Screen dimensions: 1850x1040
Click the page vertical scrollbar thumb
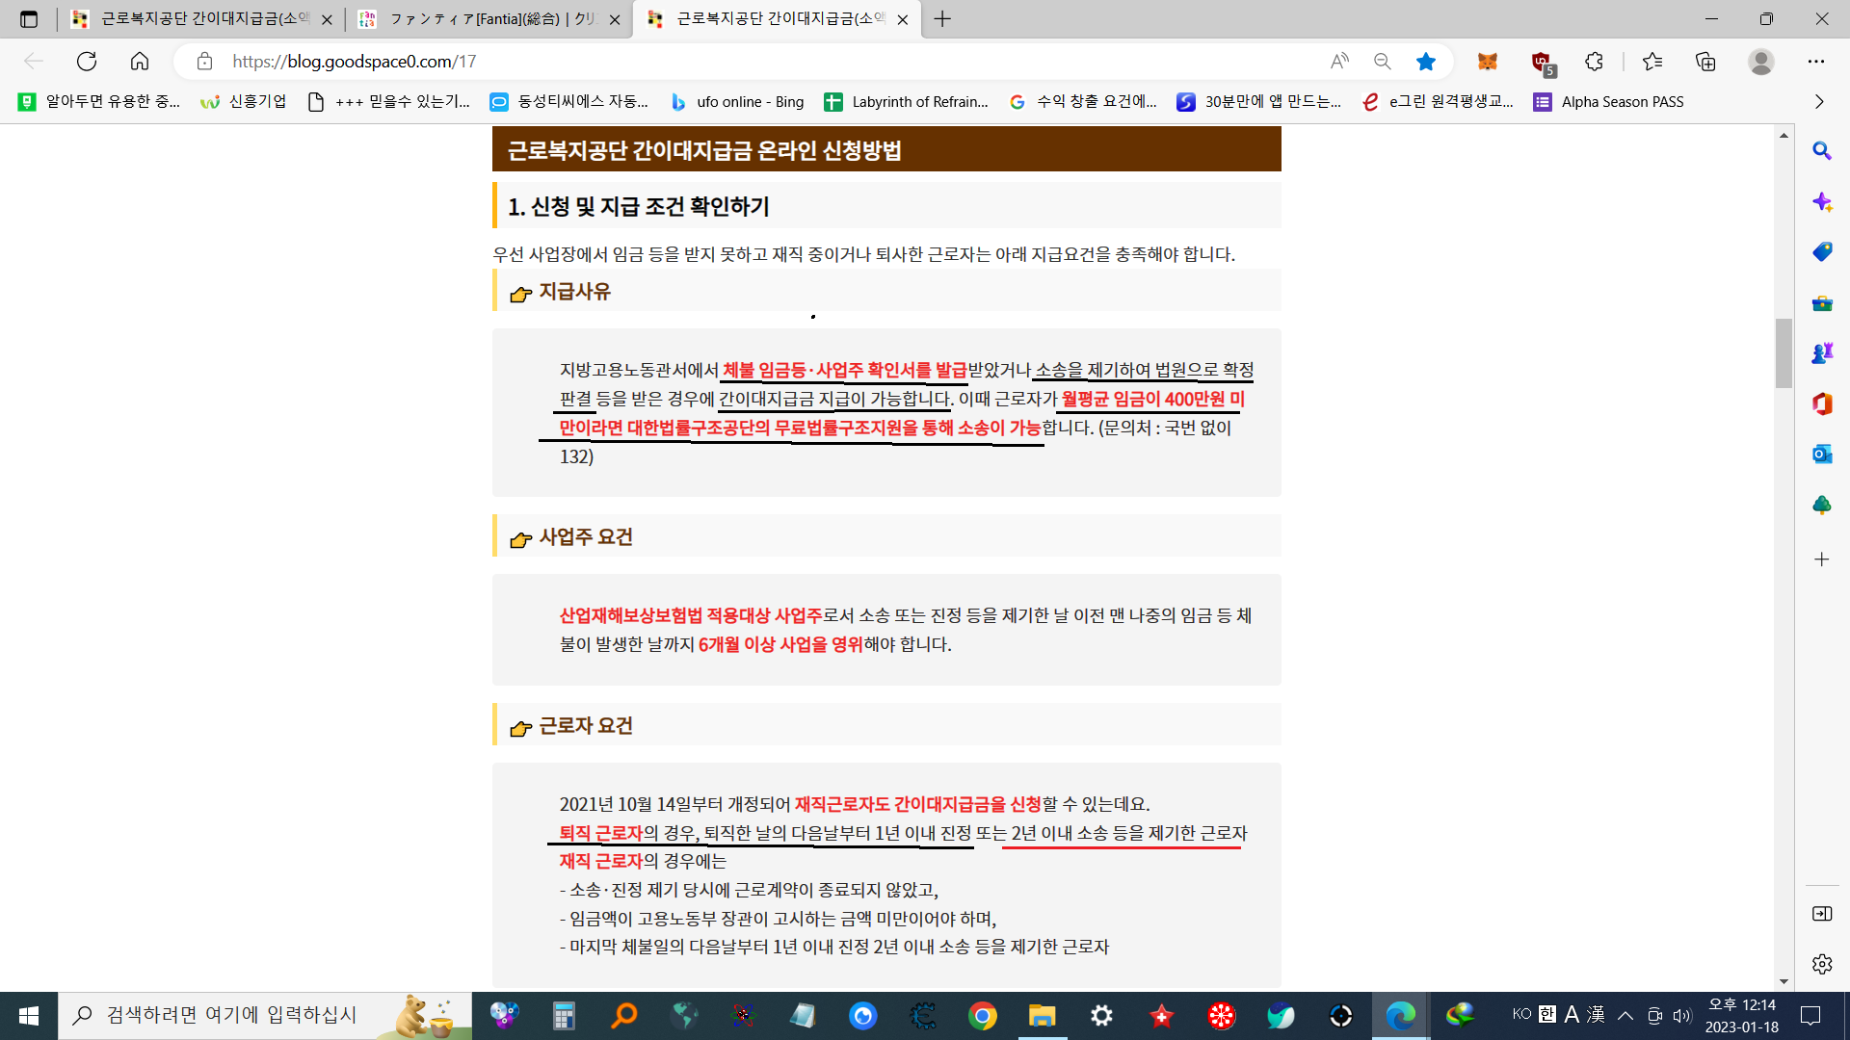click(1784, 352)
